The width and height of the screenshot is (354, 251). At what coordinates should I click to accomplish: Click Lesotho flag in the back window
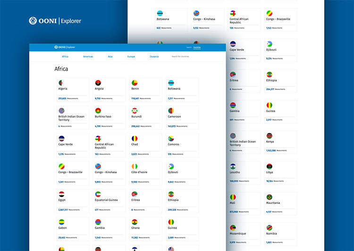(233, 166)
